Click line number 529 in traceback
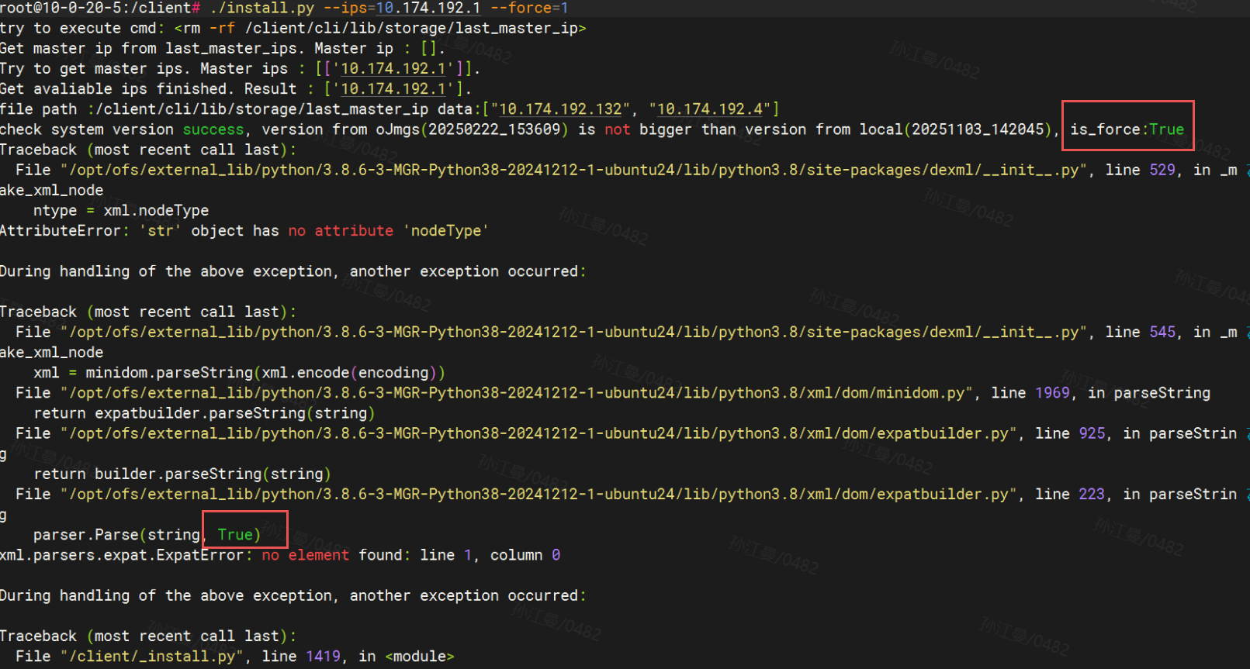The width and height of the screenshot is (1250, 669). click(x=1162, y=170)
